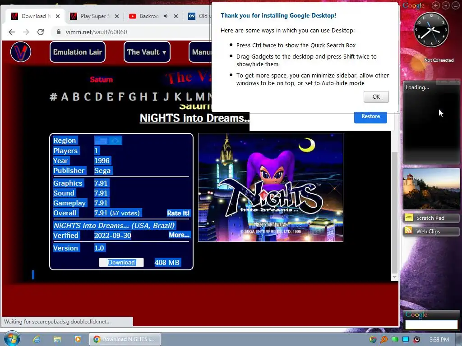
Task: Click the Vimm's Lair round V logo
Action: pyautogui.click(x=21, y=52)
